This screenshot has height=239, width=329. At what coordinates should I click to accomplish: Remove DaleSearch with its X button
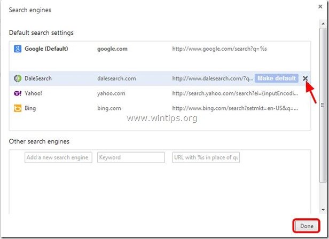pyautogui.click(x=305, y=78)
